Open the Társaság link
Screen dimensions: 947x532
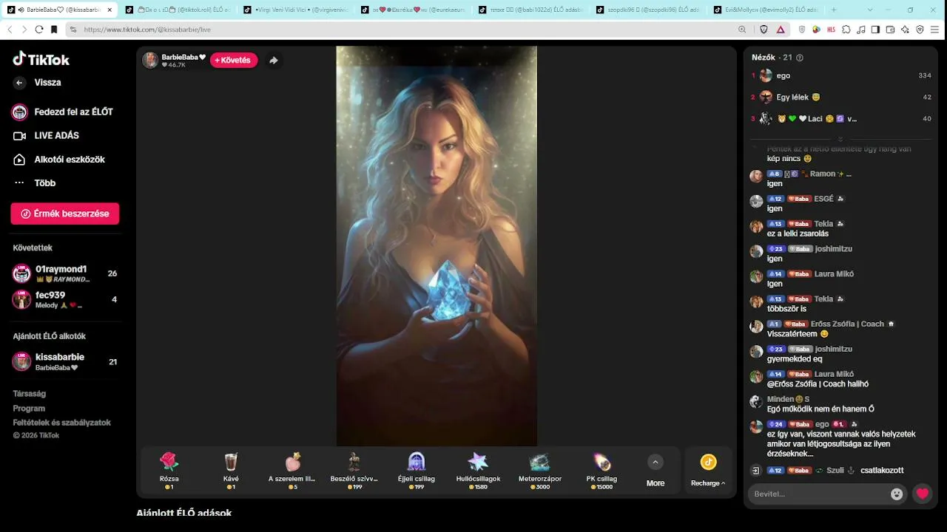pyautogui.click(x=30, y=394)
